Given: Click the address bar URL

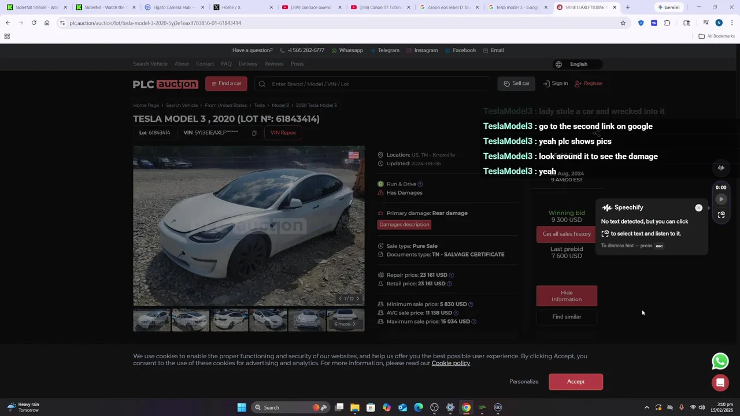Looking at the screenshot, I should pyautogui.click(x=155, y=23).
